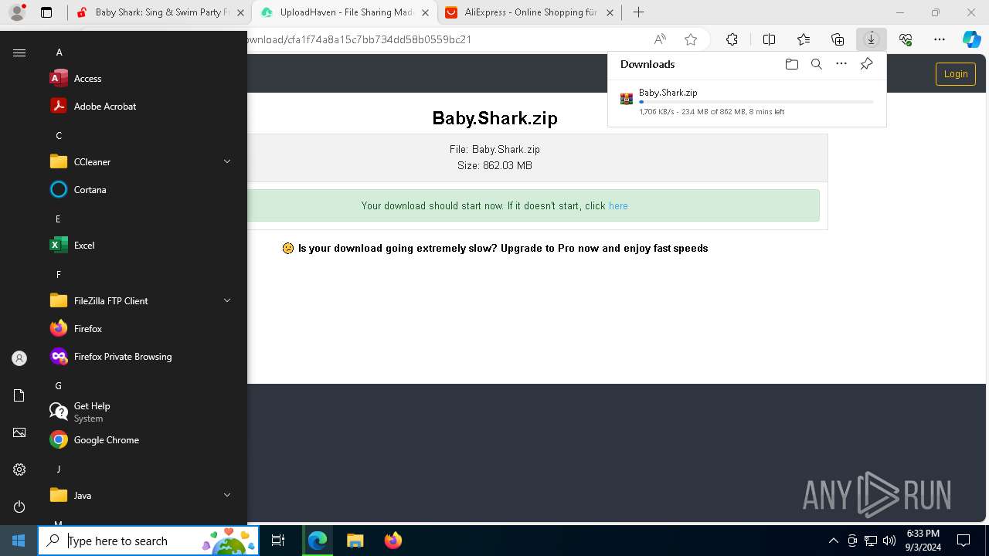This screenshot has width=989, height=556.
Task: Open the Favorites list icon
Action: (x=804, y=39)
